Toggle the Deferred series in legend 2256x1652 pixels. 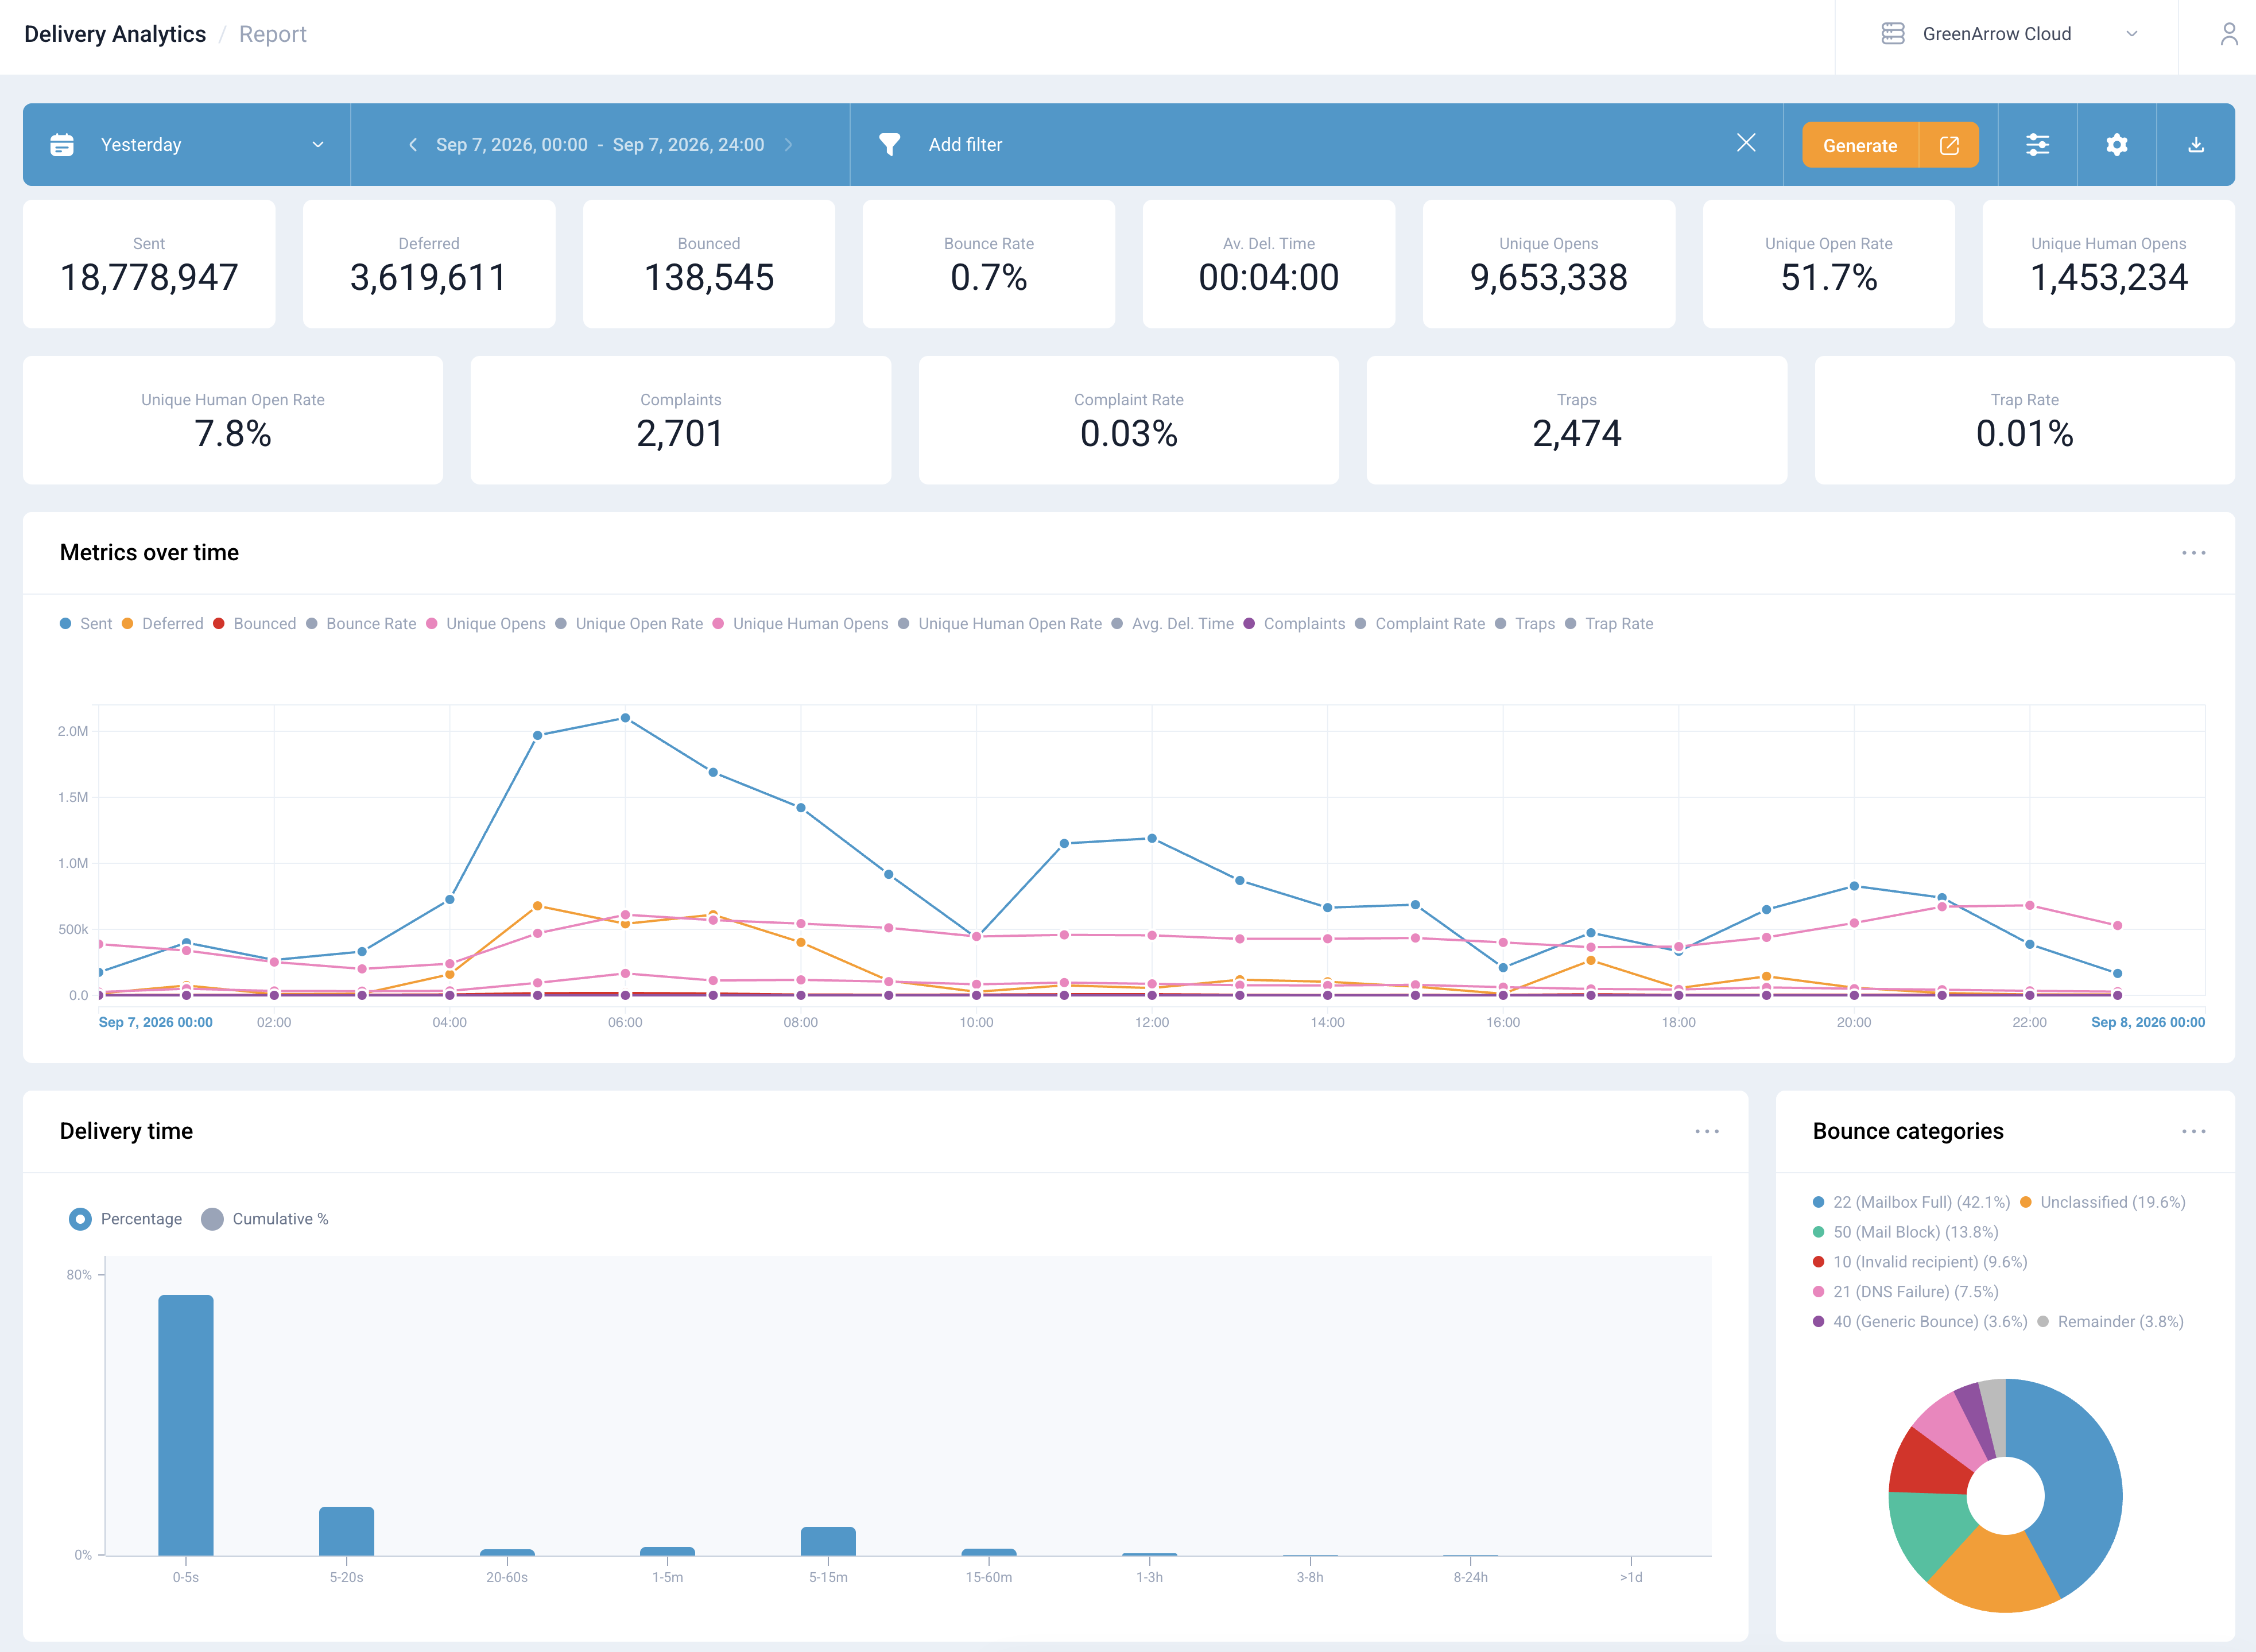pos(162,624)
